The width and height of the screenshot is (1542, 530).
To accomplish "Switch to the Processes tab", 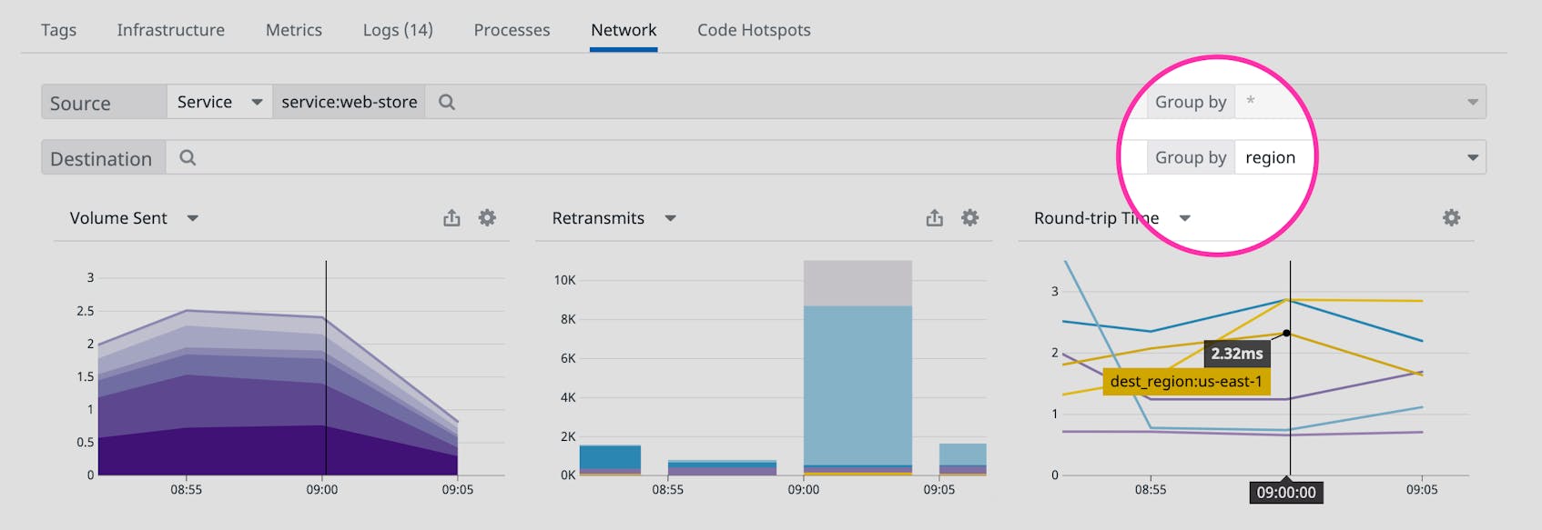I will point(512,30).
